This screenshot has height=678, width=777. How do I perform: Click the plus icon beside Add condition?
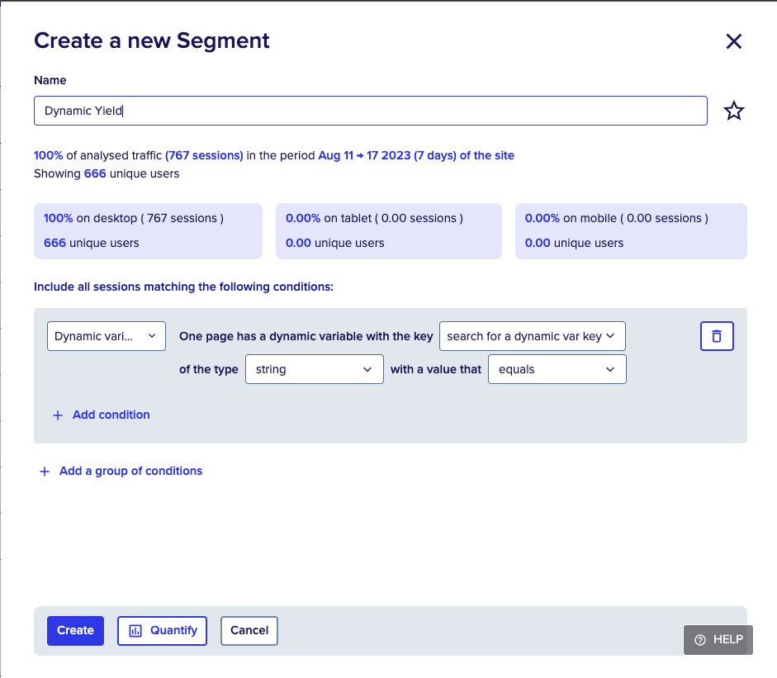(x=58, y=415)
